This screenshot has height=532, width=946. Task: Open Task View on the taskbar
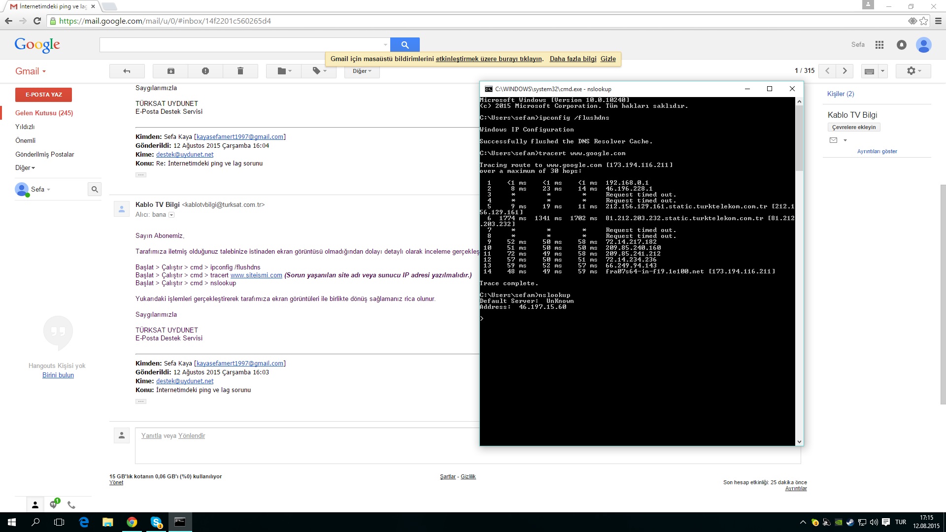pos(59,522)
